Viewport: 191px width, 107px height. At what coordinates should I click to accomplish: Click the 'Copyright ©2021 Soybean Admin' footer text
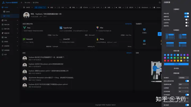tap(105, 105)
